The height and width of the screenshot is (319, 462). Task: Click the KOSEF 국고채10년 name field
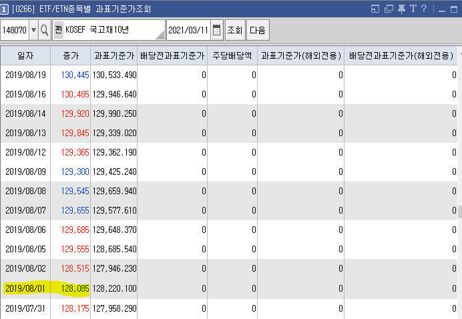tap(108, 30)
